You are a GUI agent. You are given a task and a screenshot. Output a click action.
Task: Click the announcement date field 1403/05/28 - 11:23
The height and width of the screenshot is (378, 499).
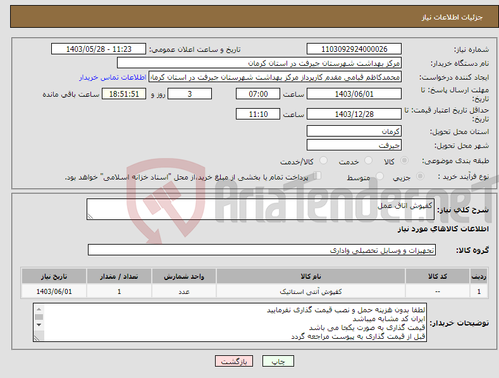click(98, 49)
